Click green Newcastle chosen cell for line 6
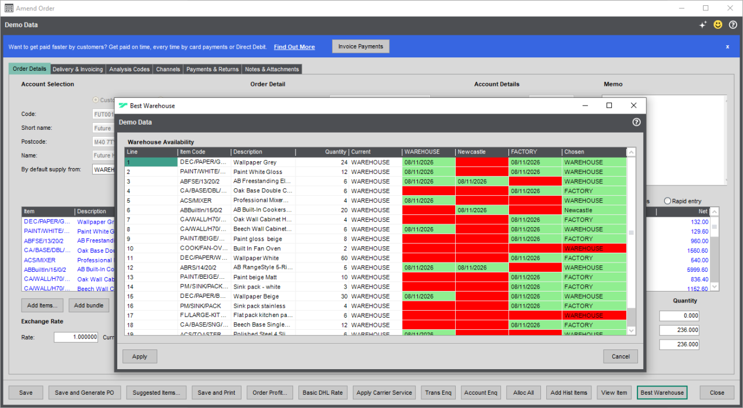This screenshot has height=408, width=743. 594,210
